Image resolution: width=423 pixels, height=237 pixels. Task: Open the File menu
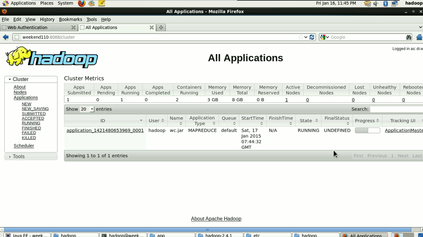(6, 19)
